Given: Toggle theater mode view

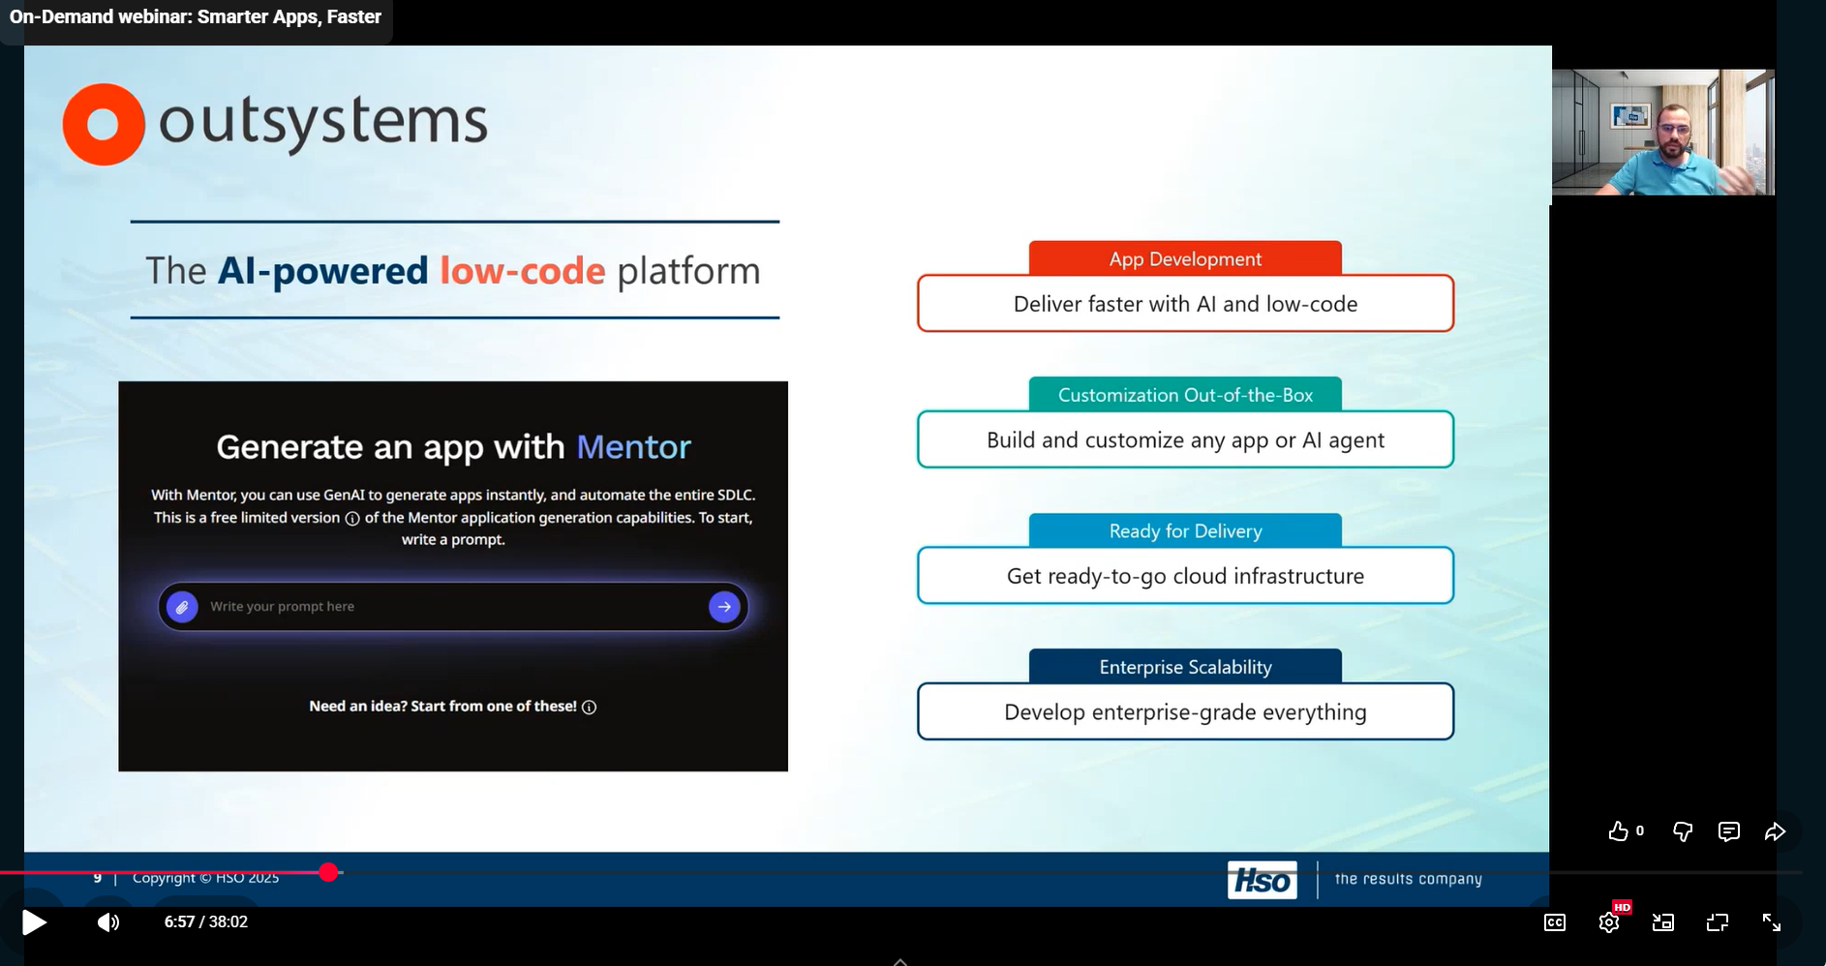Looking at the screenshot, I should coord(1718,922).
